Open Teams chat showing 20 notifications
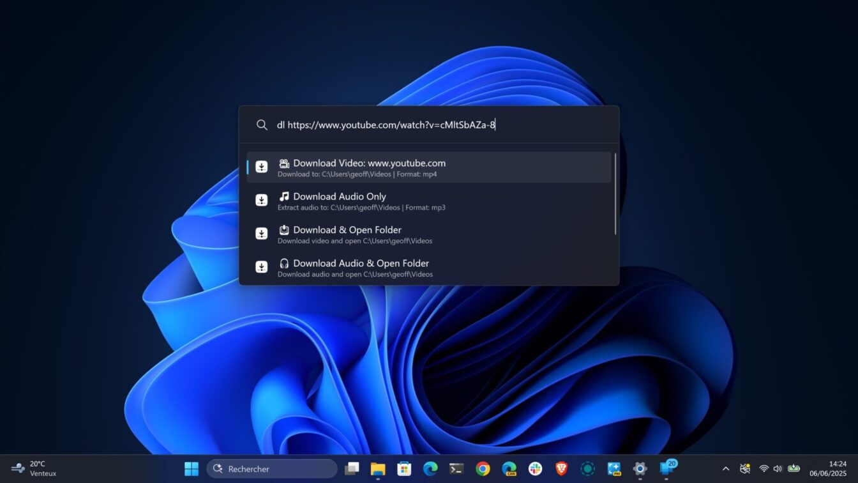This screenshot has width=858, height=483. [x=666, y=469]
